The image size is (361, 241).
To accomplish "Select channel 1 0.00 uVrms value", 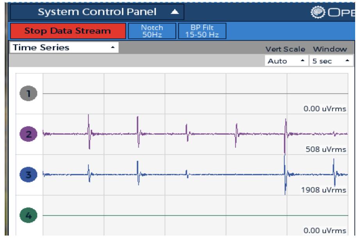I will (325, 109).
